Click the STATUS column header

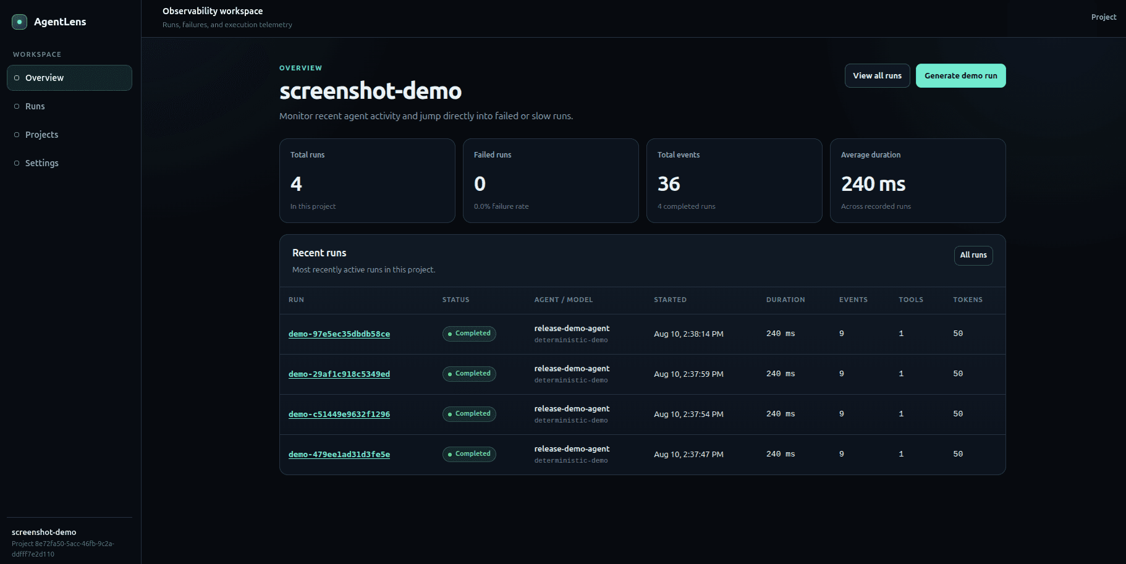pos(456,300)
